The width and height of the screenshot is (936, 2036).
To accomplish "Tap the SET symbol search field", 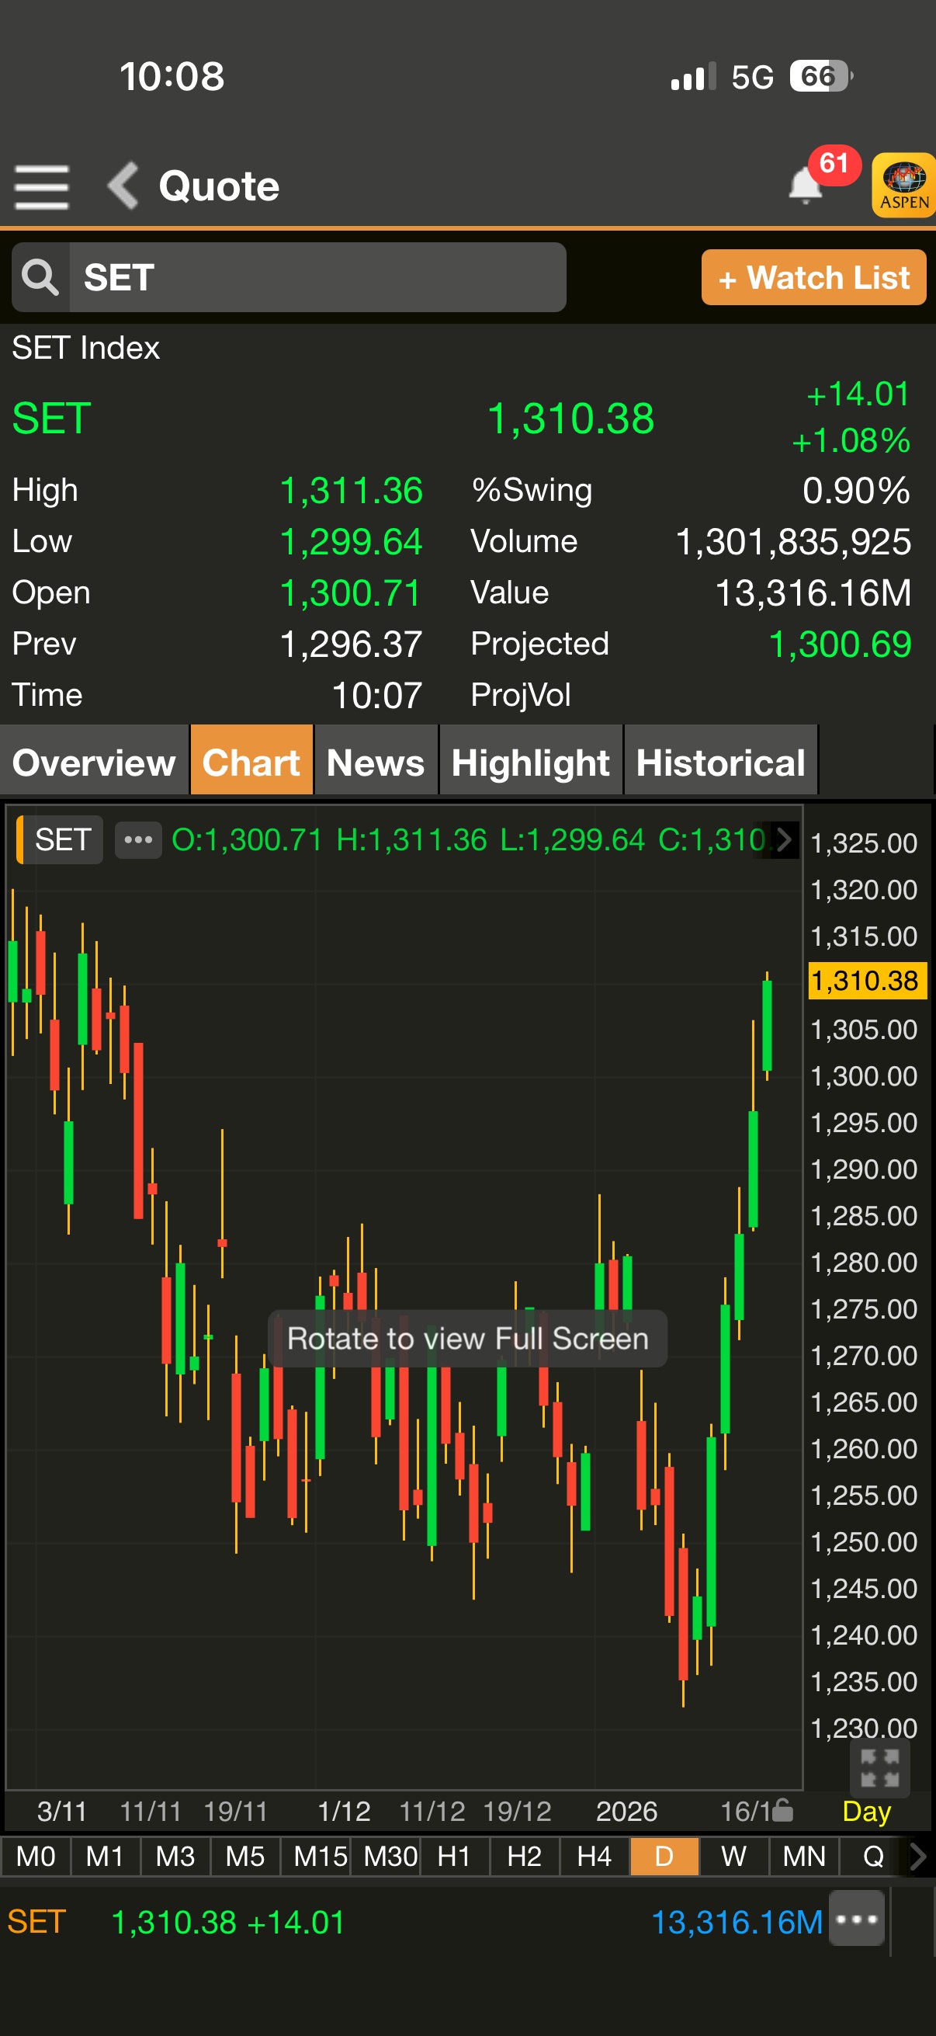I will (x=316, y=277).
